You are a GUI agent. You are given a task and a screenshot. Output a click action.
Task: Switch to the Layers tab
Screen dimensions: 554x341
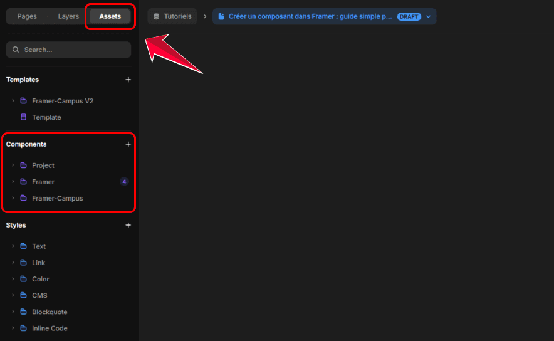point(68,16)
